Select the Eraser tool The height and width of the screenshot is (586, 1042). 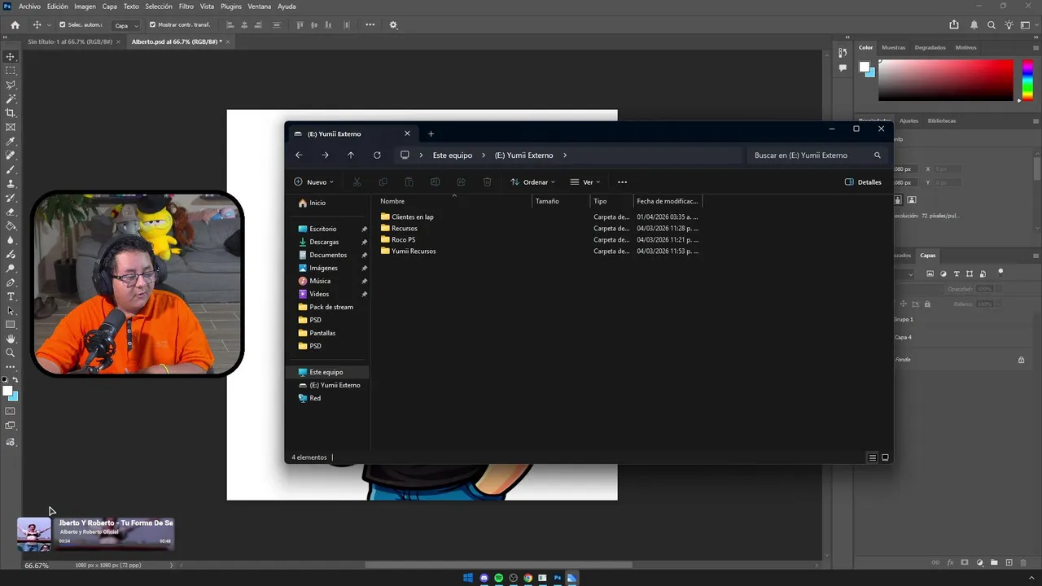pyautogui.click(x=11, y=212)
